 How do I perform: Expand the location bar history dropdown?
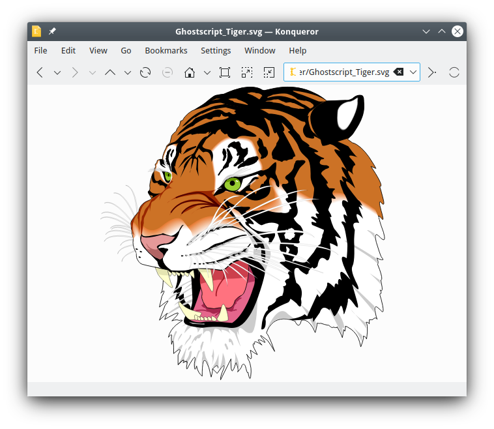(413, 72)
